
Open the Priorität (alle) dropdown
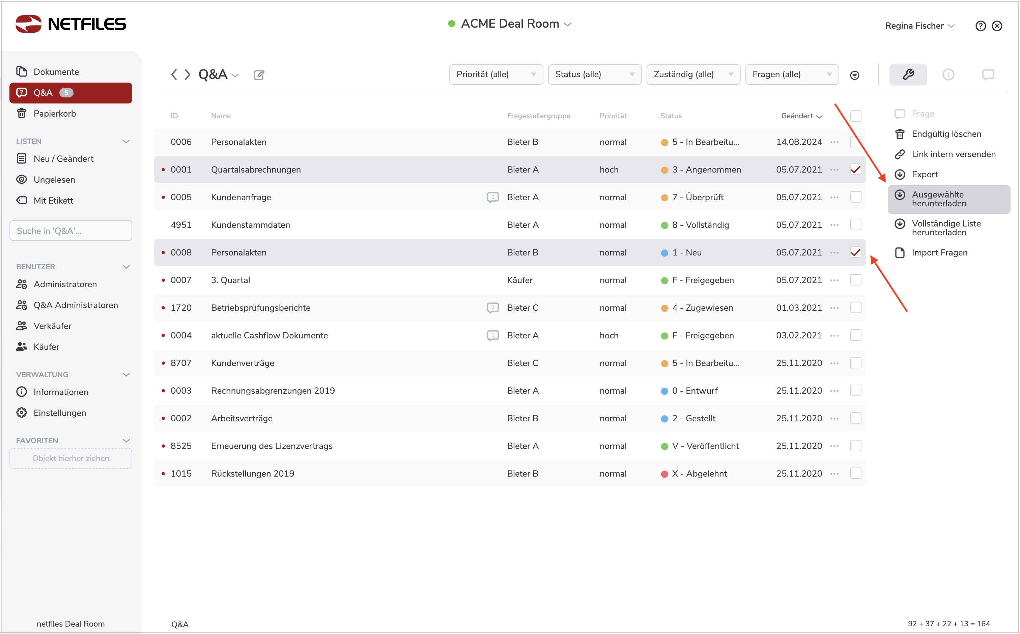[x=495, y=74]
